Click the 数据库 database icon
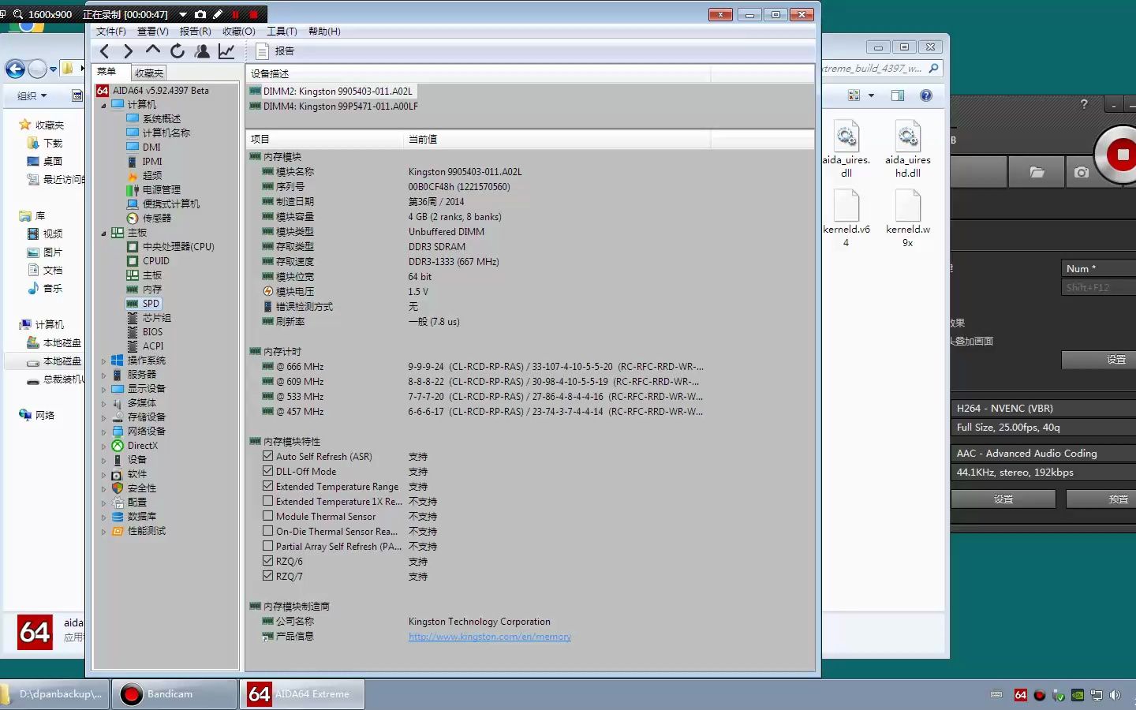Image resolution: width=1136 pixels, height=710 pixels. coord(118,517)
